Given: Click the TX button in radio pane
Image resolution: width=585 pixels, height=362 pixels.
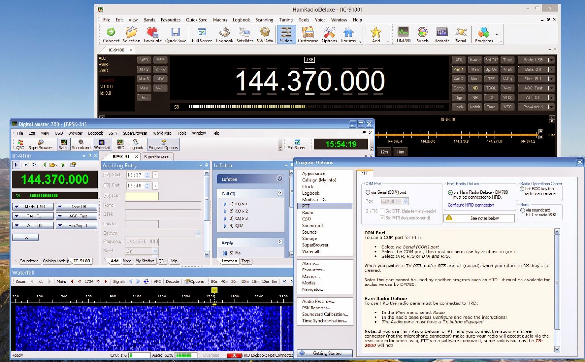Looking at the screenshot, I should tap(25, 237).
